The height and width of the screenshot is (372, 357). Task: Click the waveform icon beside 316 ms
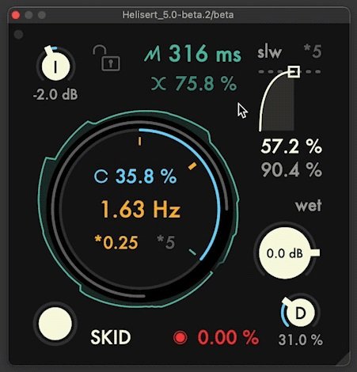(x=153, y=55)
